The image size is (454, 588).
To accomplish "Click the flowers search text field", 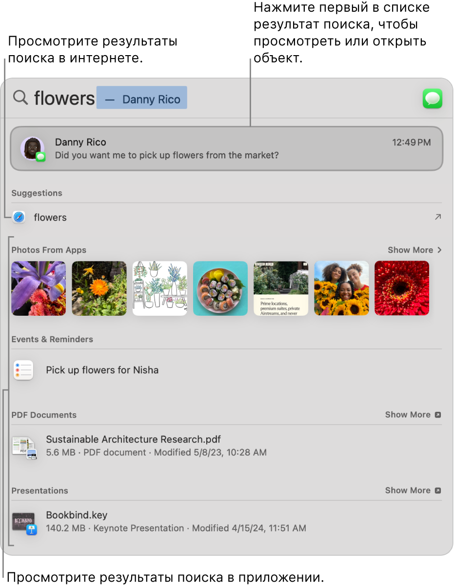I will tap(64, 98).
